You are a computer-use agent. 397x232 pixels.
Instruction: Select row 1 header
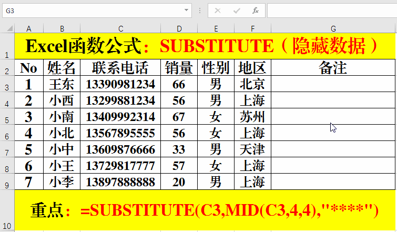[x=7, y=46]
